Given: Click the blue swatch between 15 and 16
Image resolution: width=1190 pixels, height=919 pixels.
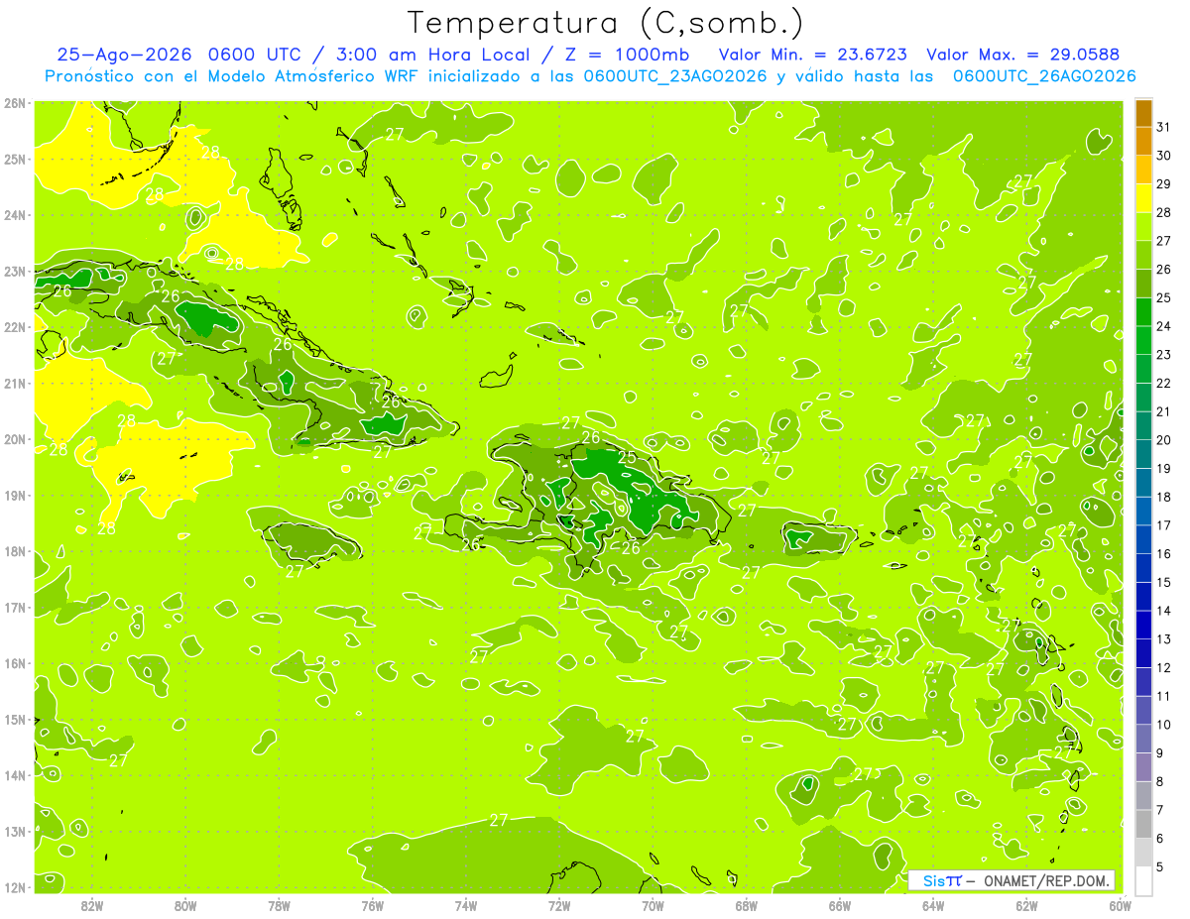Looking at the screenshot, I should [x=1143, y=568].
